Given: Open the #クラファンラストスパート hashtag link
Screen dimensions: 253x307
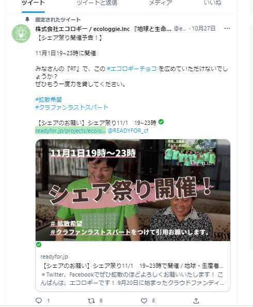Looking at the screenshot, I should 72,107.
